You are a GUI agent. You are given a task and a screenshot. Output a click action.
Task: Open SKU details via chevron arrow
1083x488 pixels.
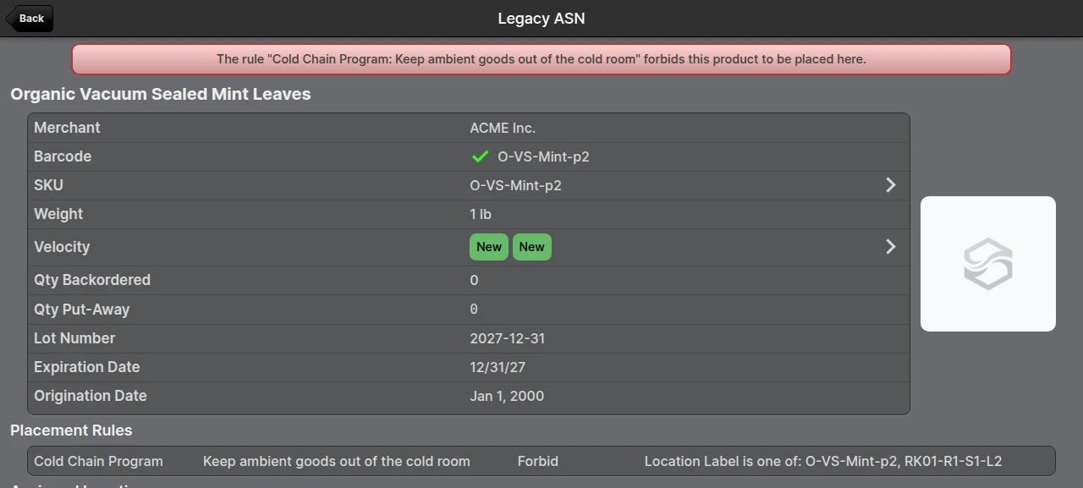(x=890, y=185)
